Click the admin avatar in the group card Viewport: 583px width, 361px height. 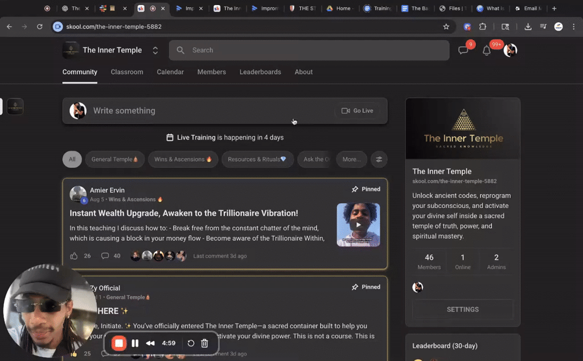[417, 287]
